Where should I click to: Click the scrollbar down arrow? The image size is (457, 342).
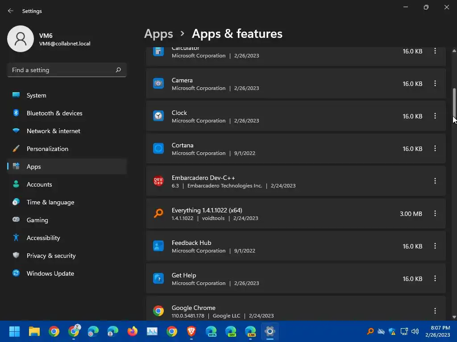pos(454,317)
